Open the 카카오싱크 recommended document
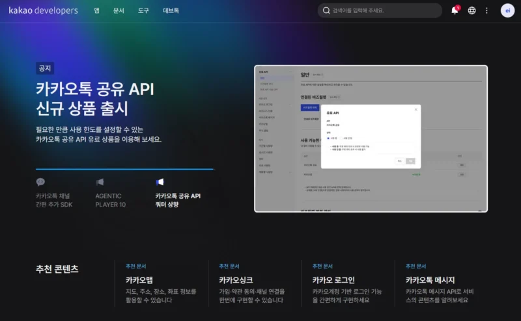521x321 pixels. click(x=236, y=280)
